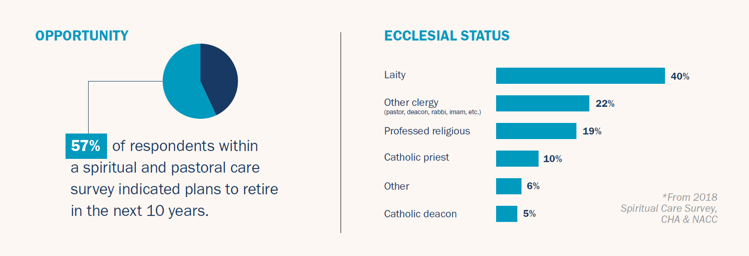
Task: Click the Other clergy bar
Action: tap(542, 104)
